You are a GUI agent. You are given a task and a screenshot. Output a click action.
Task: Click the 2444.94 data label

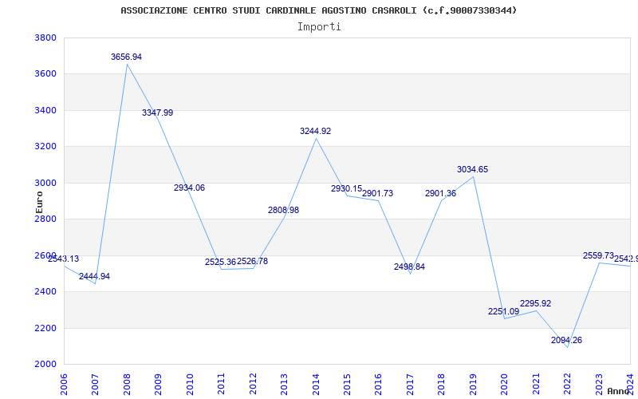[x=94, y=277]
